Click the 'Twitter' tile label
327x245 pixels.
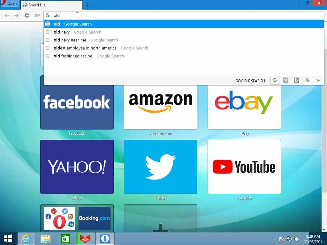tap(161, 198)
